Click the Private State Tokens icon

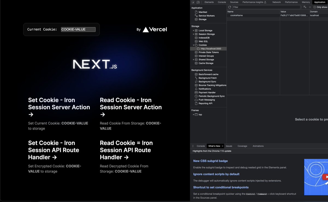(x=196, y=52)
